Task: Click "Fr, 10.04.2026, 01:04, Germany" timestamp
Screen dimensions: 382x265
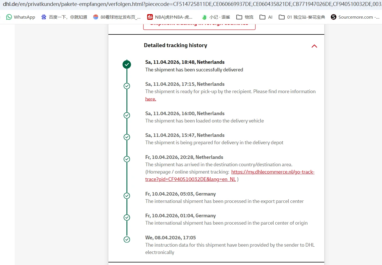Action: pyautogui.click(x=181, y=216)
